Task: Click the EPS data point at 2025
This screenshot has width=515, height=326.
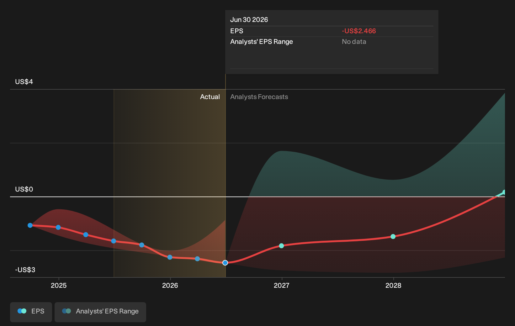Action: (x=58, y=227)
